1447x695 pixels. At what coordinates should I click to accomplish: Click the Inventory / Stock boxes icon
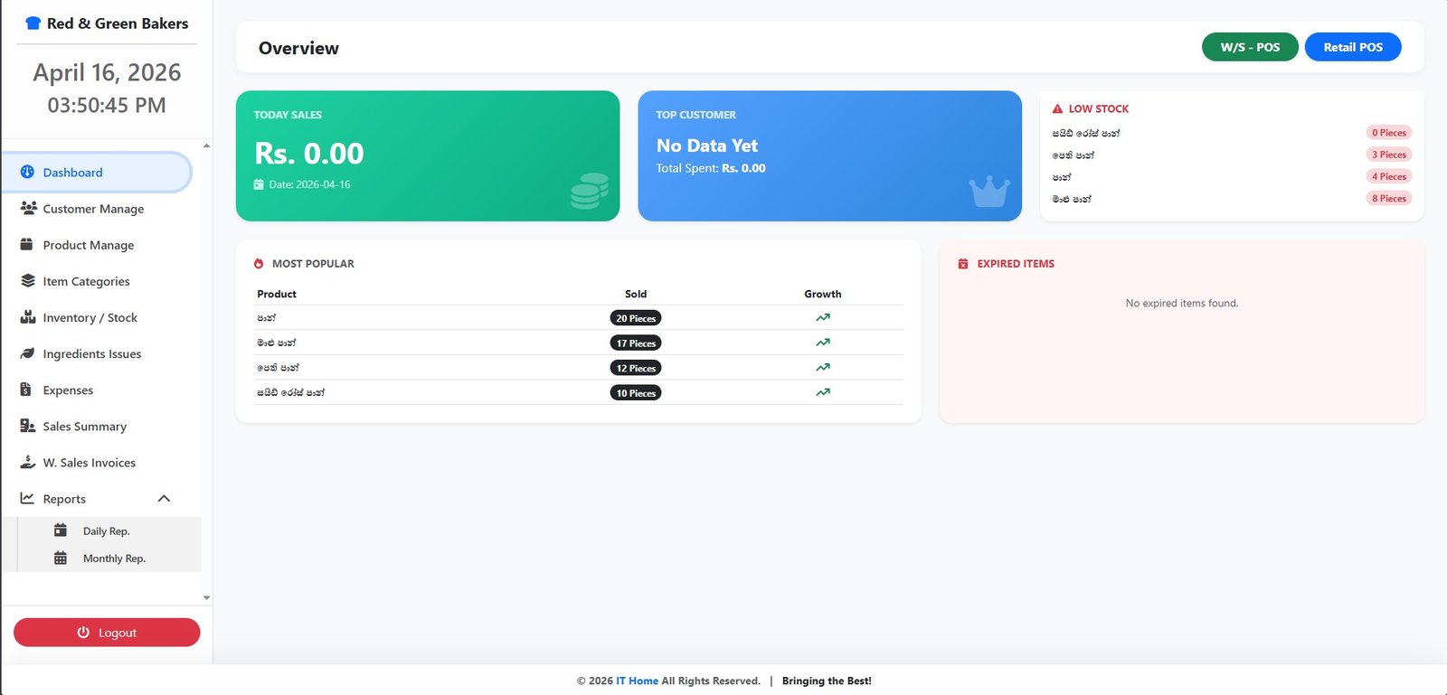click(x=27, y=317)
